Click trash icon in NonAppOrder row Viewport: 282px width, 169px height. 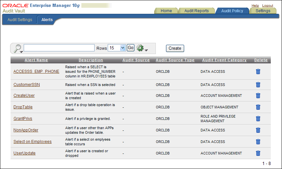coord(258,130)
